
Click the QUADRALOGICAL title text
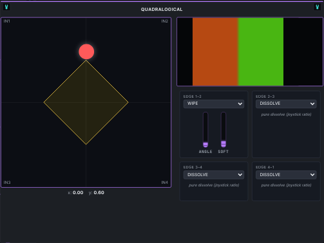(162, 10)
